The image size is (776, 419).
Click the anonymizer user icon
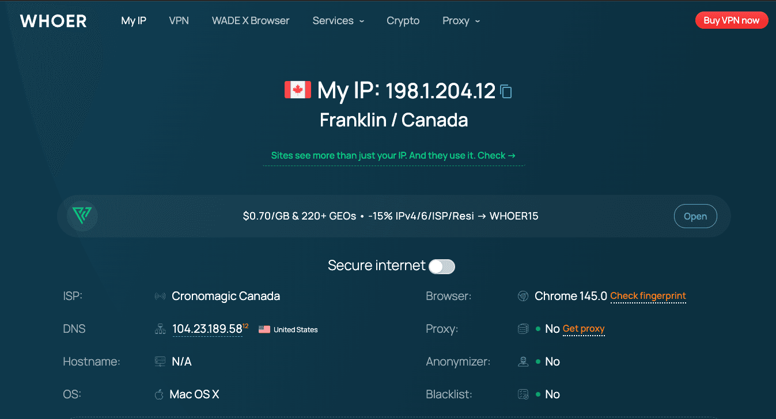523,361
